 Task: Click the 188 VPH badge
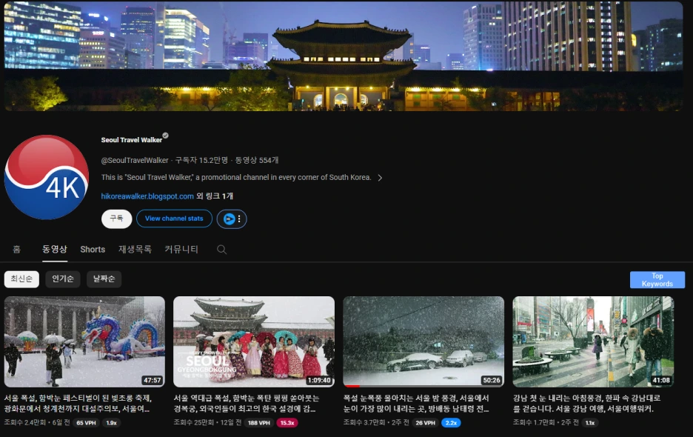tap(259, 423)
